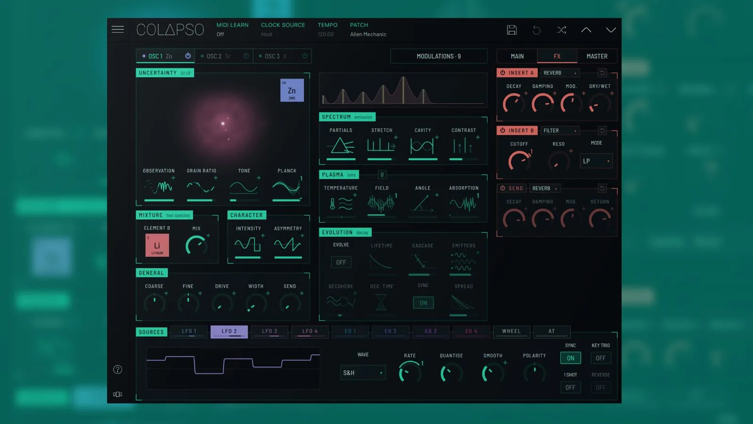
Task: Switch to the MAIN tab
Action: 517,56
